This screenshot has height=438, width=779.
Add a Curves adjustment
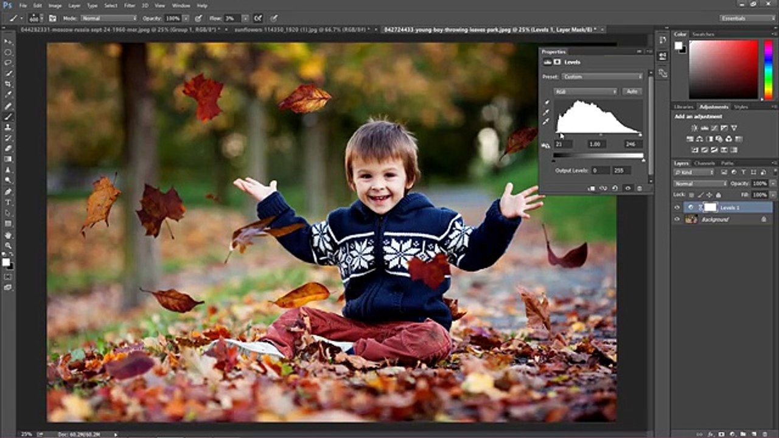click(714, 128)
